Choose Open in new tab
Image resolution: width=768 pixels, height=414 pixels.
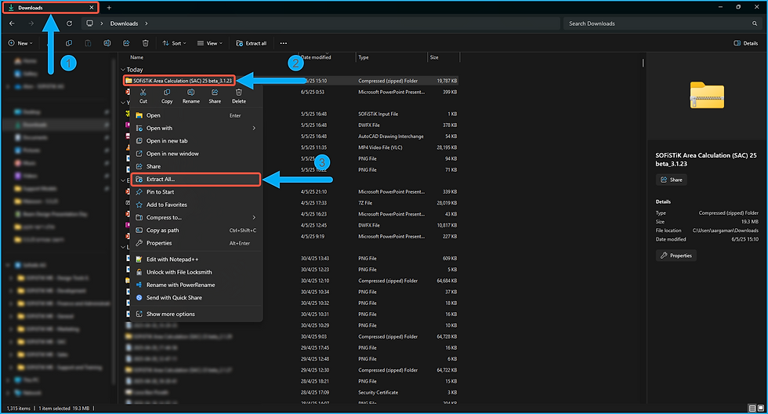click(x=197, y=141)
